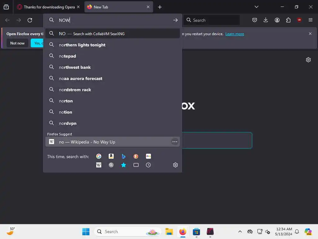Open a new tab with plus
This screenshot has width=318, height=239.
(160, 7)
